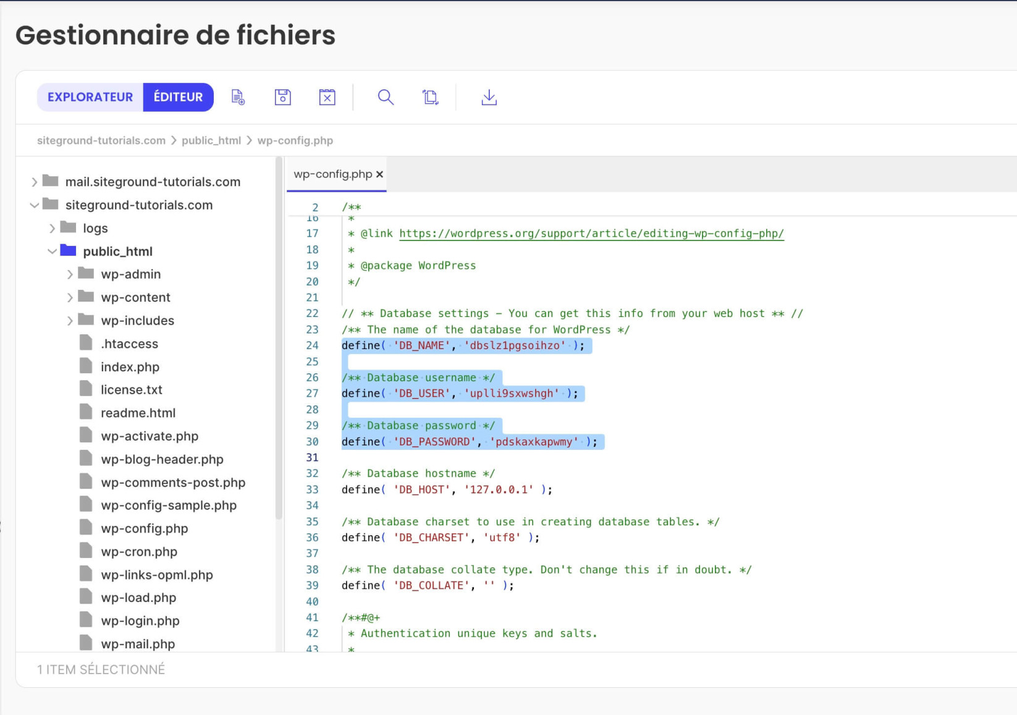Click 'DB_HOST' text in code
Image resolution: width=1017 pixels, height=715 pixels.
pyautogui.click(x=421, y=489)
